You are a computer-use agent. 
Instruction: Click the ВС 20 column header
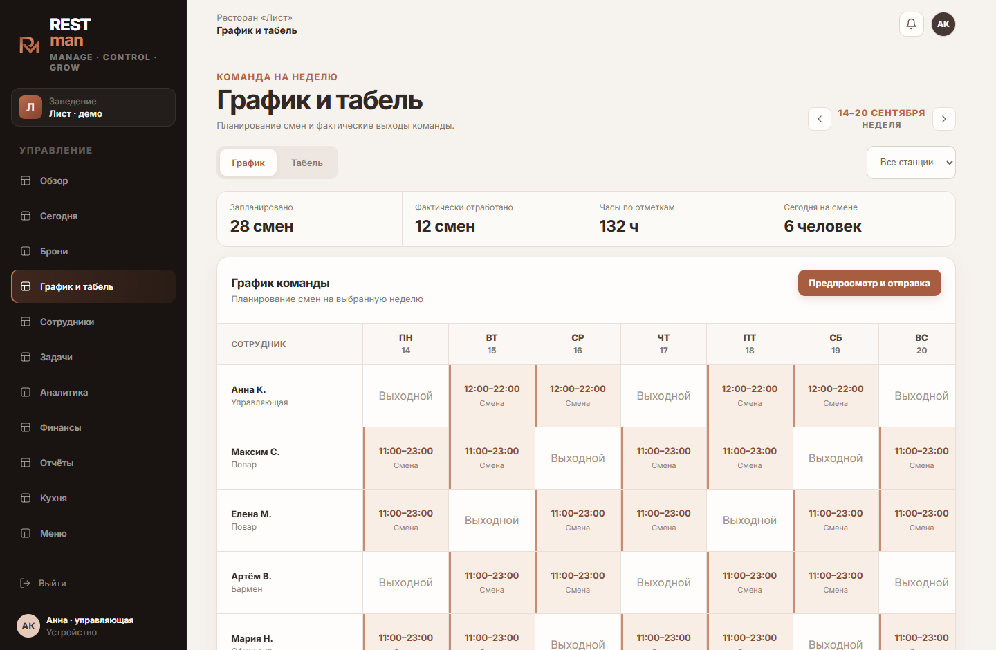[x=918, y=344]
